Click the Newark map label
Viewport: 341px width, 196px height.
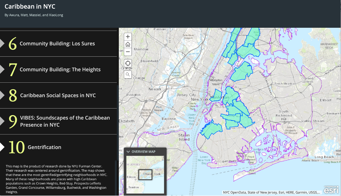coord(155,89)
